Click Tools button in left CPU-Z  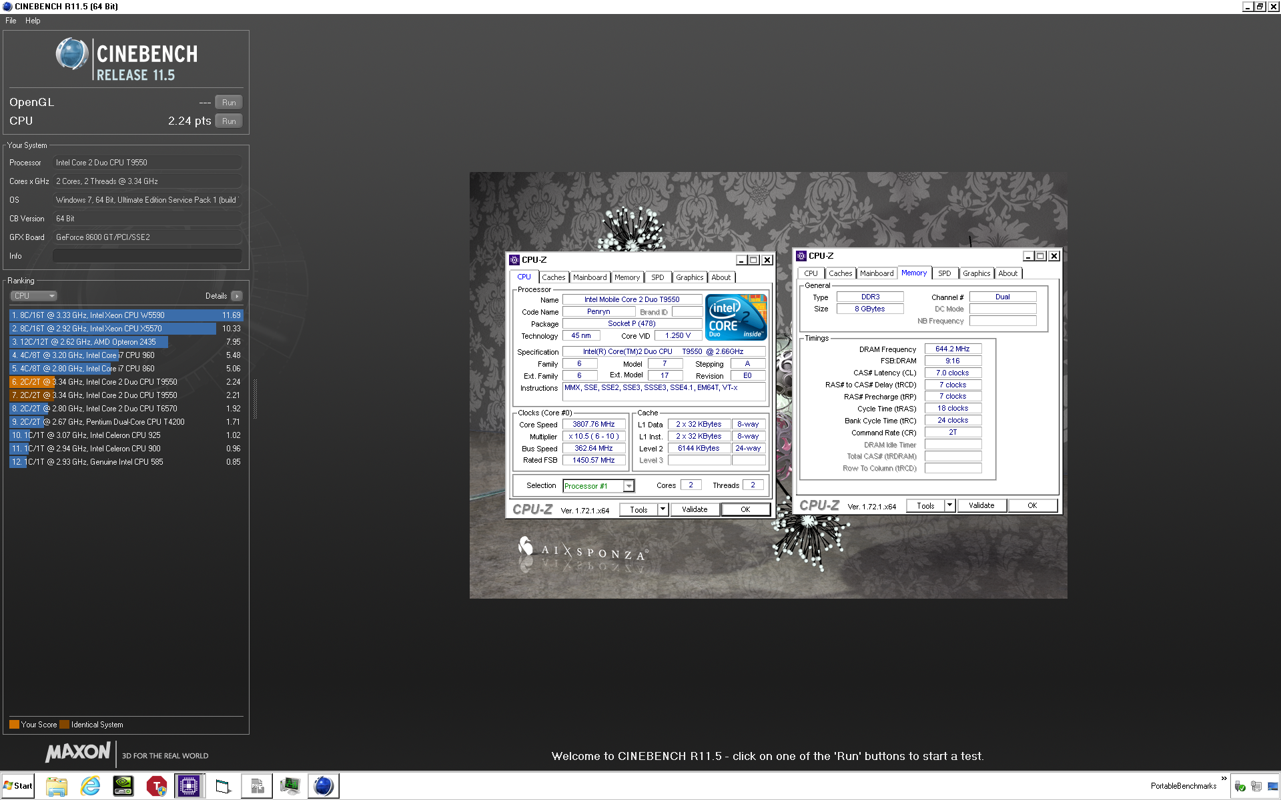point(638,509)
